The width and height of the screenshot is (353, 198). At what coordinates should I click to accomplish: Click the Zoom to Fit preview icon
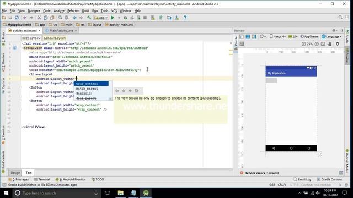click(323, 44)
